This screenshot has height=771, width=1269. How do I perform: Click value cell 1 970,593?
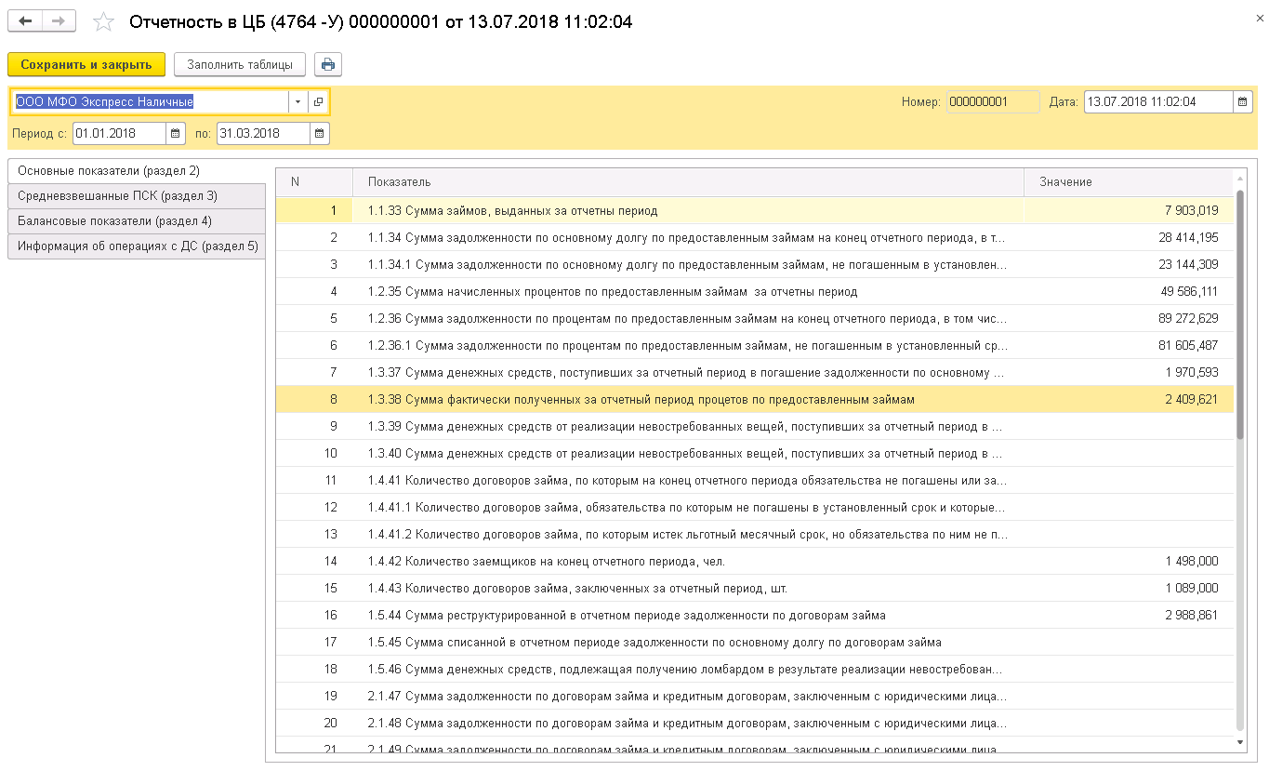click(x=1129, y=373)
